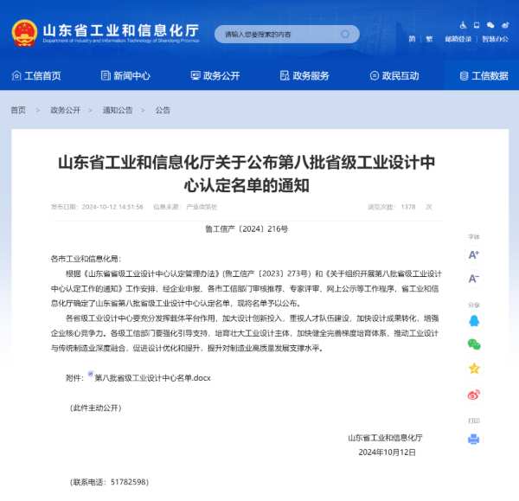
Task: Share the article to WeChat
Action: 474,344
